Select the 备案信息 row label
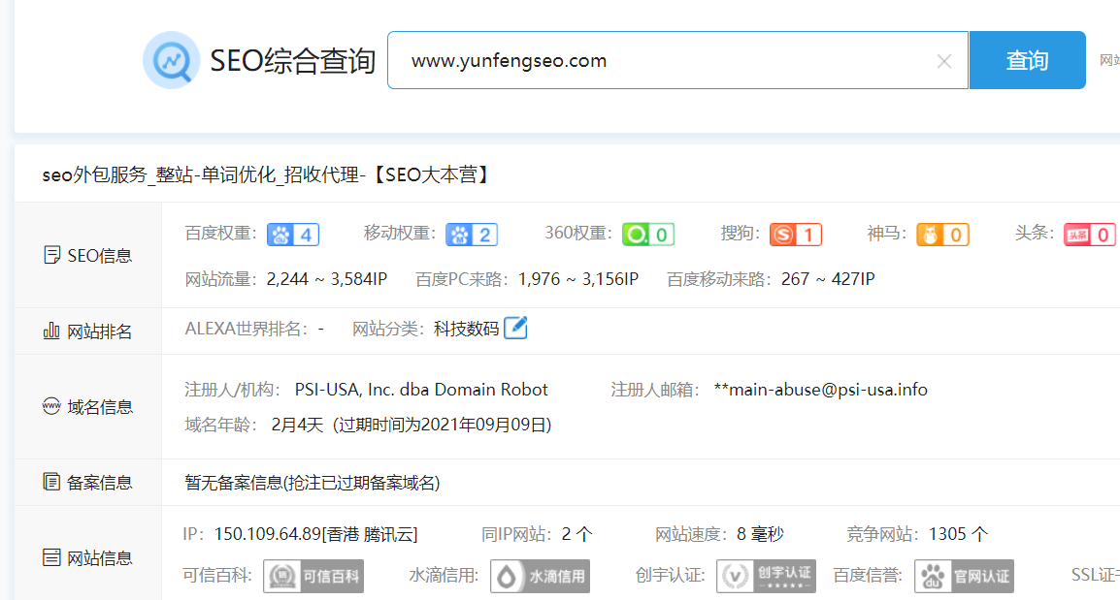The image size is (1120, 600). tap(99, 483)
